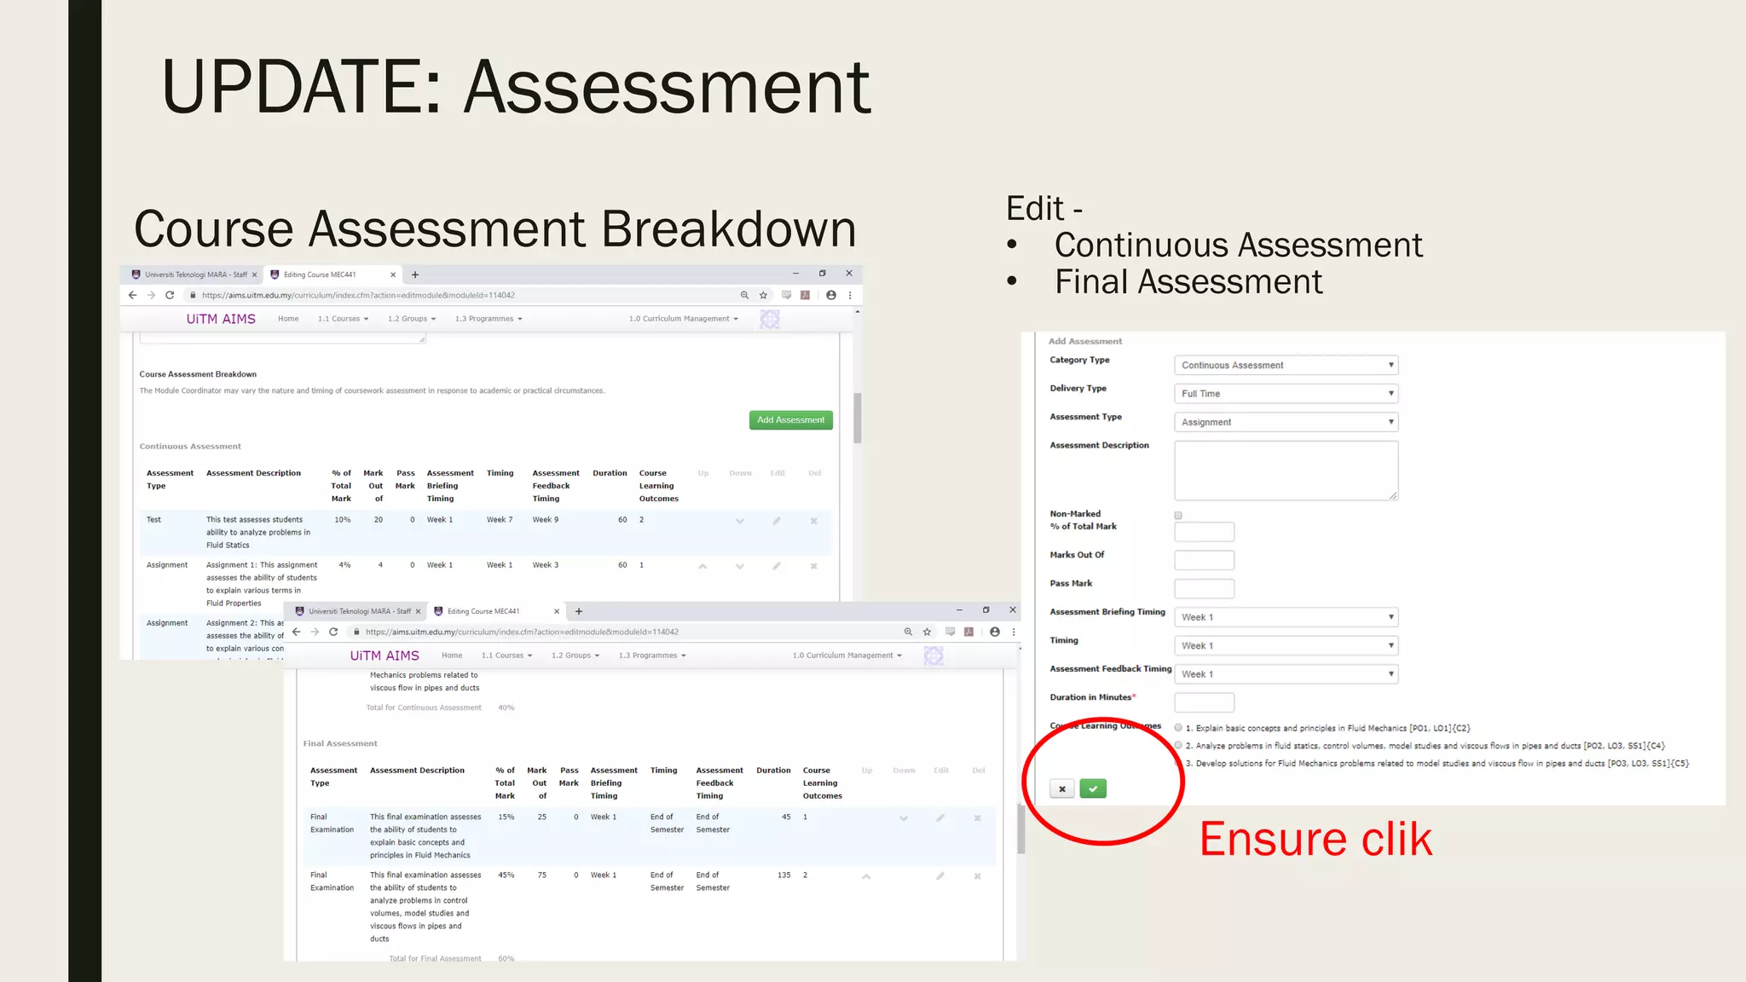Edit 15% Final Examination row pencil icon

[940, 818]
